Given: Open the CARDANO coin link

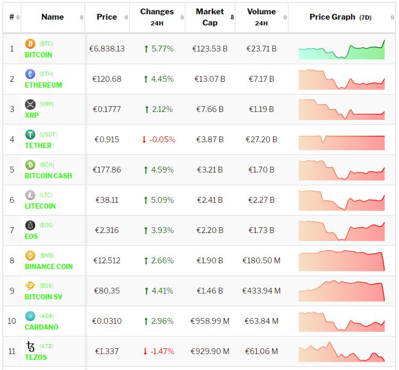Looking at the screenshot, I should [41, 327].
